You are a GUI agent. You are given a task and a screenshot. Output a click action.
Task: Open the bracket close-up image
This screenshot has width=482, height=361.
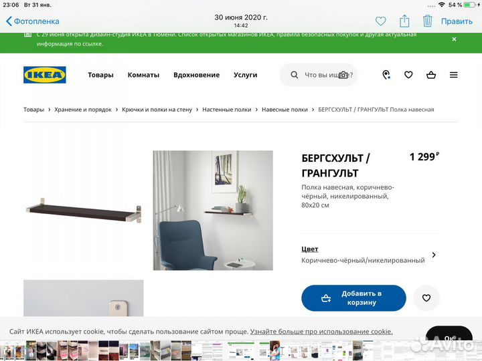pos(83,297)
